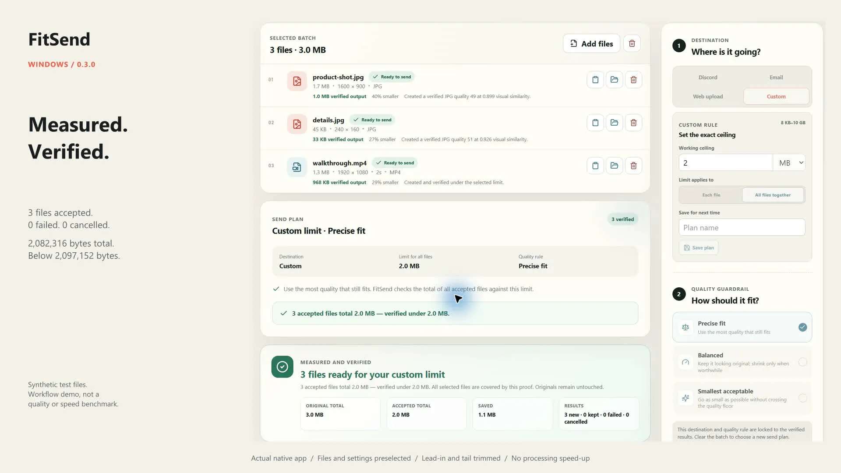Click the Accepted total 2.0 MB card

[427, 414]
